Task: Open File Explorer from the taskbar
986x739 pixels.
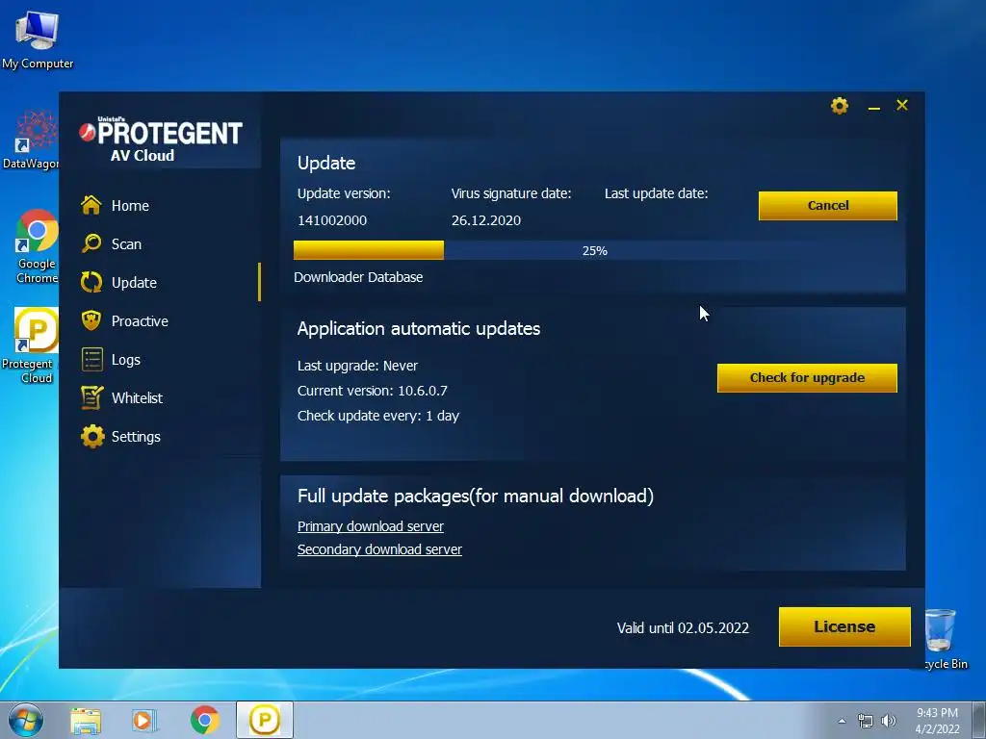Action: point(86,720)
